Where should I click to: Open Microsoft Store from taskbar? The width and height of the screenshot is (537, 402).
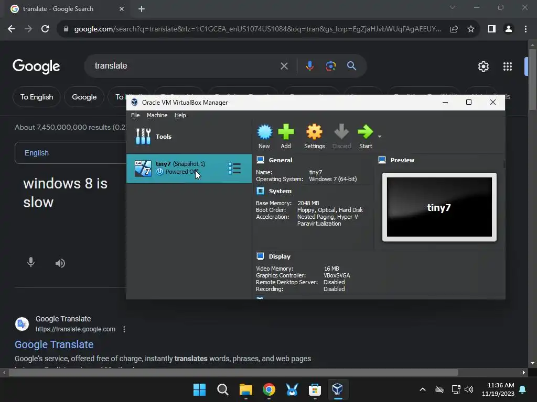315,389
